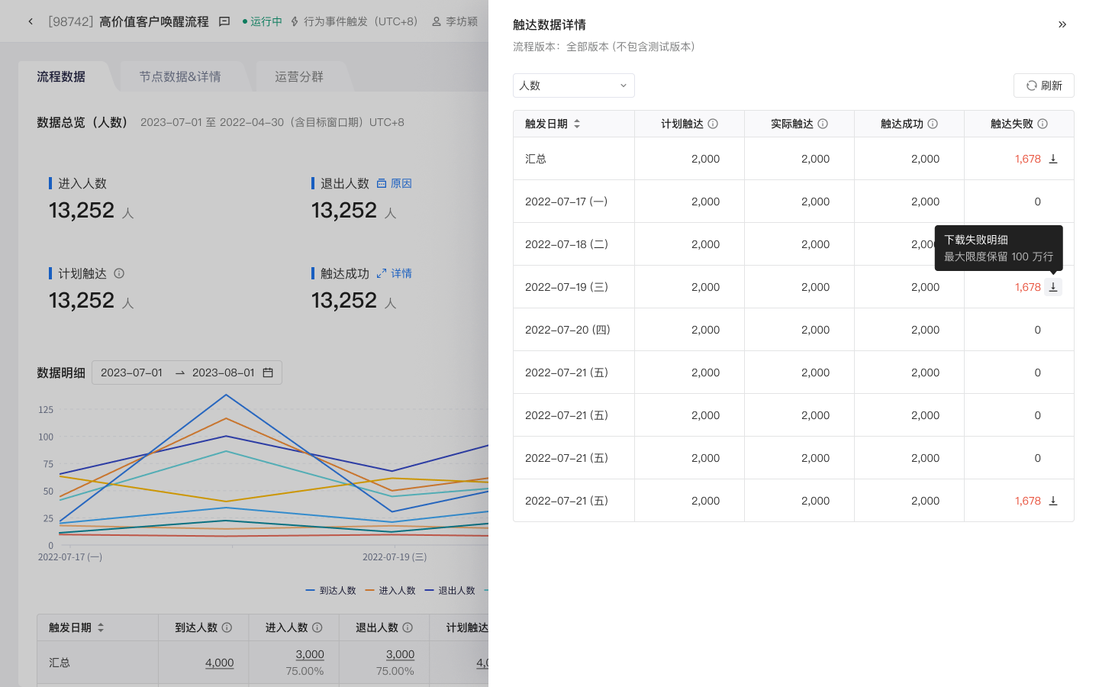Click the 运行中 status indicator
This screenshot has width=1099, height=687.
point(263,21)
